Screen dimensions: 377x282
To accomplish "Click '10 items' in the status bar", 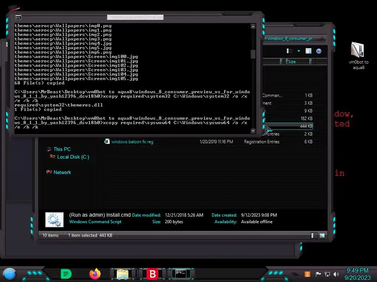I will [x=50, y=235].
